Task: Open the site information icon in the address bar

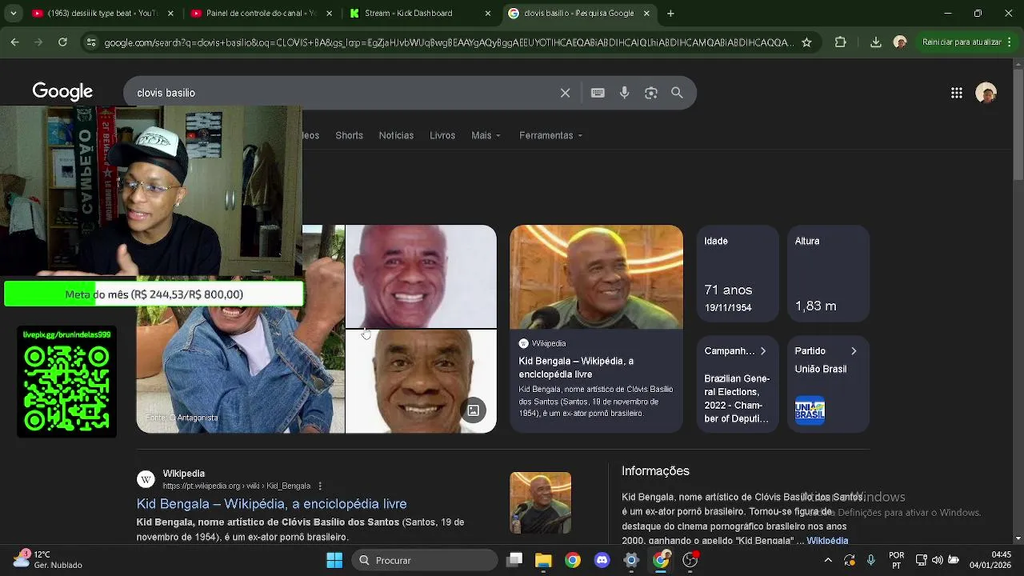Action: click(x=91, y=42)
